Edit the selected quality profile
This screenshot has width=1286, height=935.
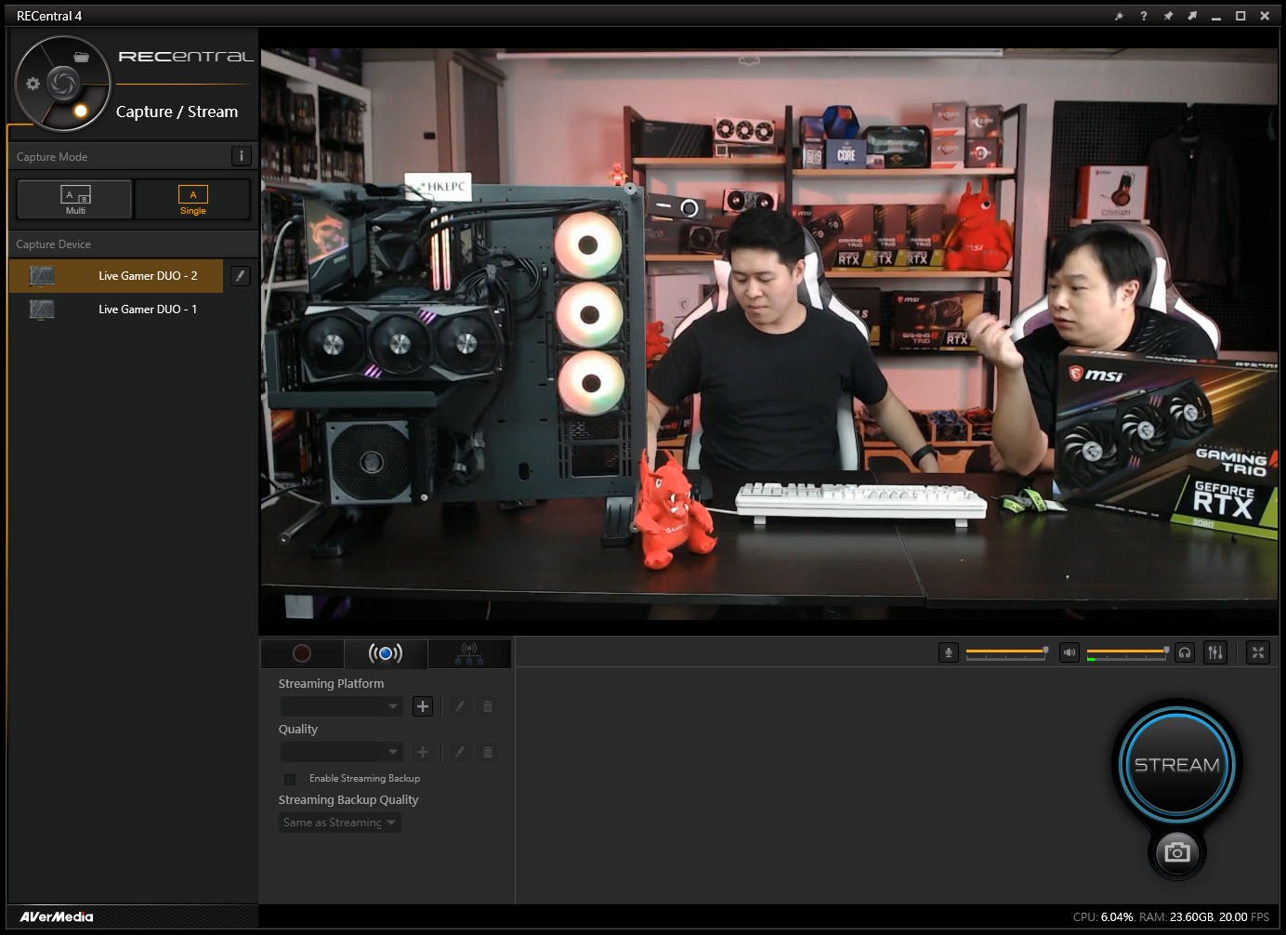pos(459,752)
